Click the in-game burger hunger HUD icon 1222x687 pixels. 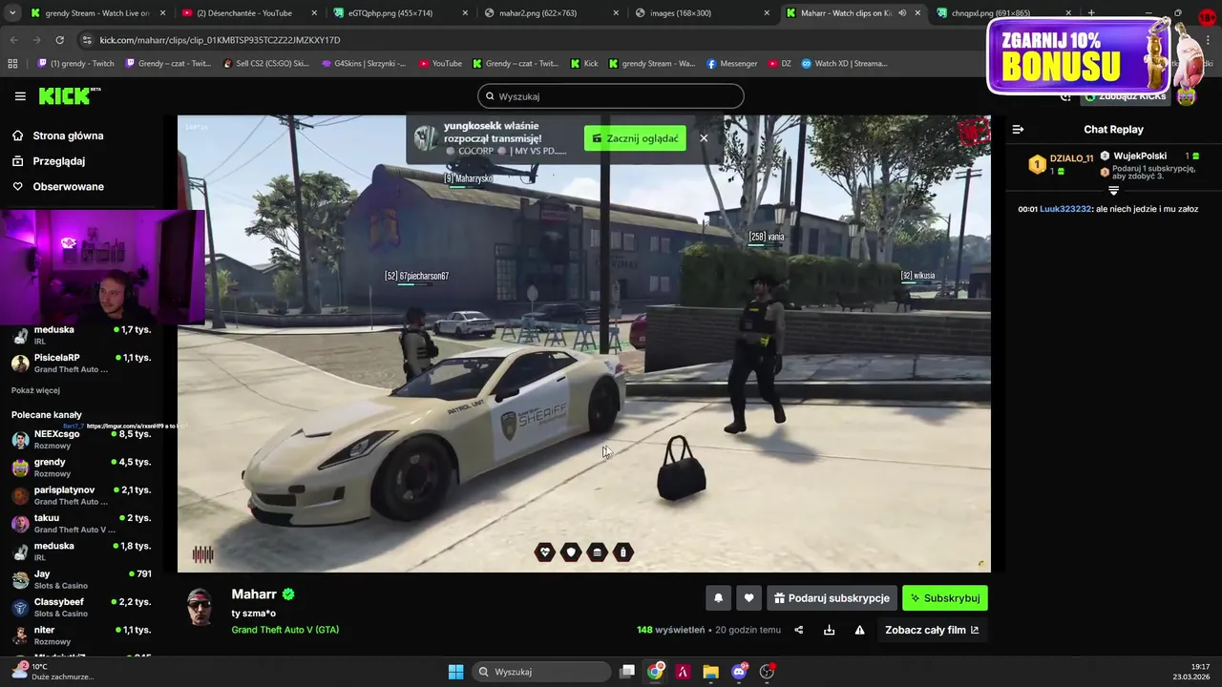pyautogui.click(x=597, y=552)
